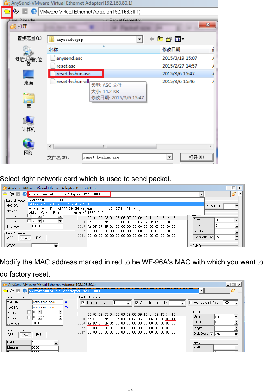The image size is (263, 391).
Task: Open the Rule B State dropdown in the bottom window
Action: coord(236,347)
